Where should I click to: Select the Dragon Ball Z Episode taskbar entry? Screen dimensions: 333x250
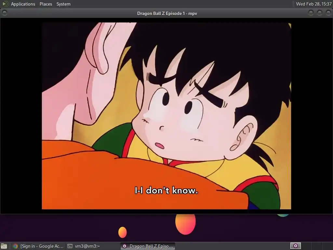148,246
